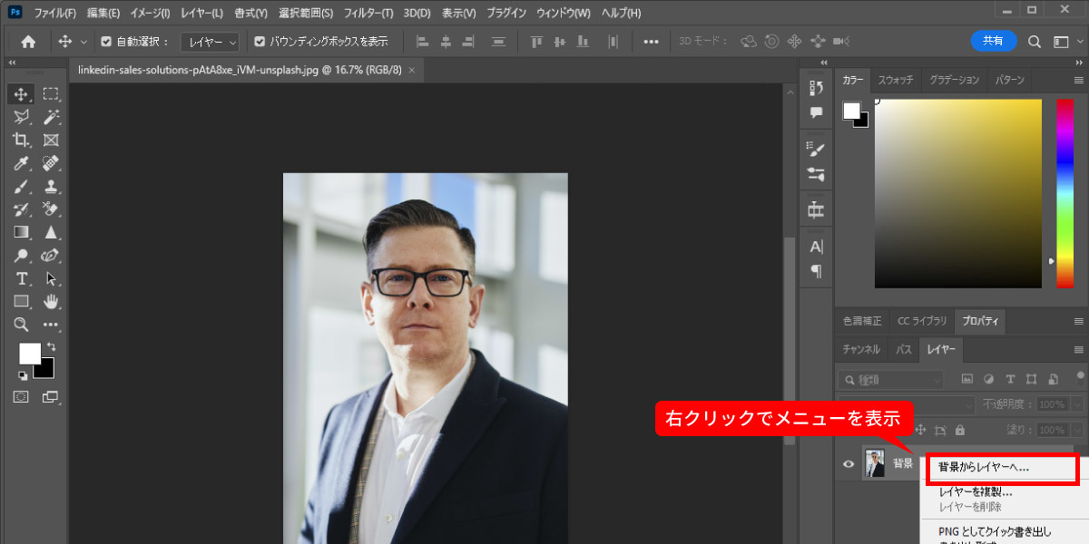Change screen mode icon in the toolbox
This screenshot has height=544, width=1089.
tap(51, 396)
